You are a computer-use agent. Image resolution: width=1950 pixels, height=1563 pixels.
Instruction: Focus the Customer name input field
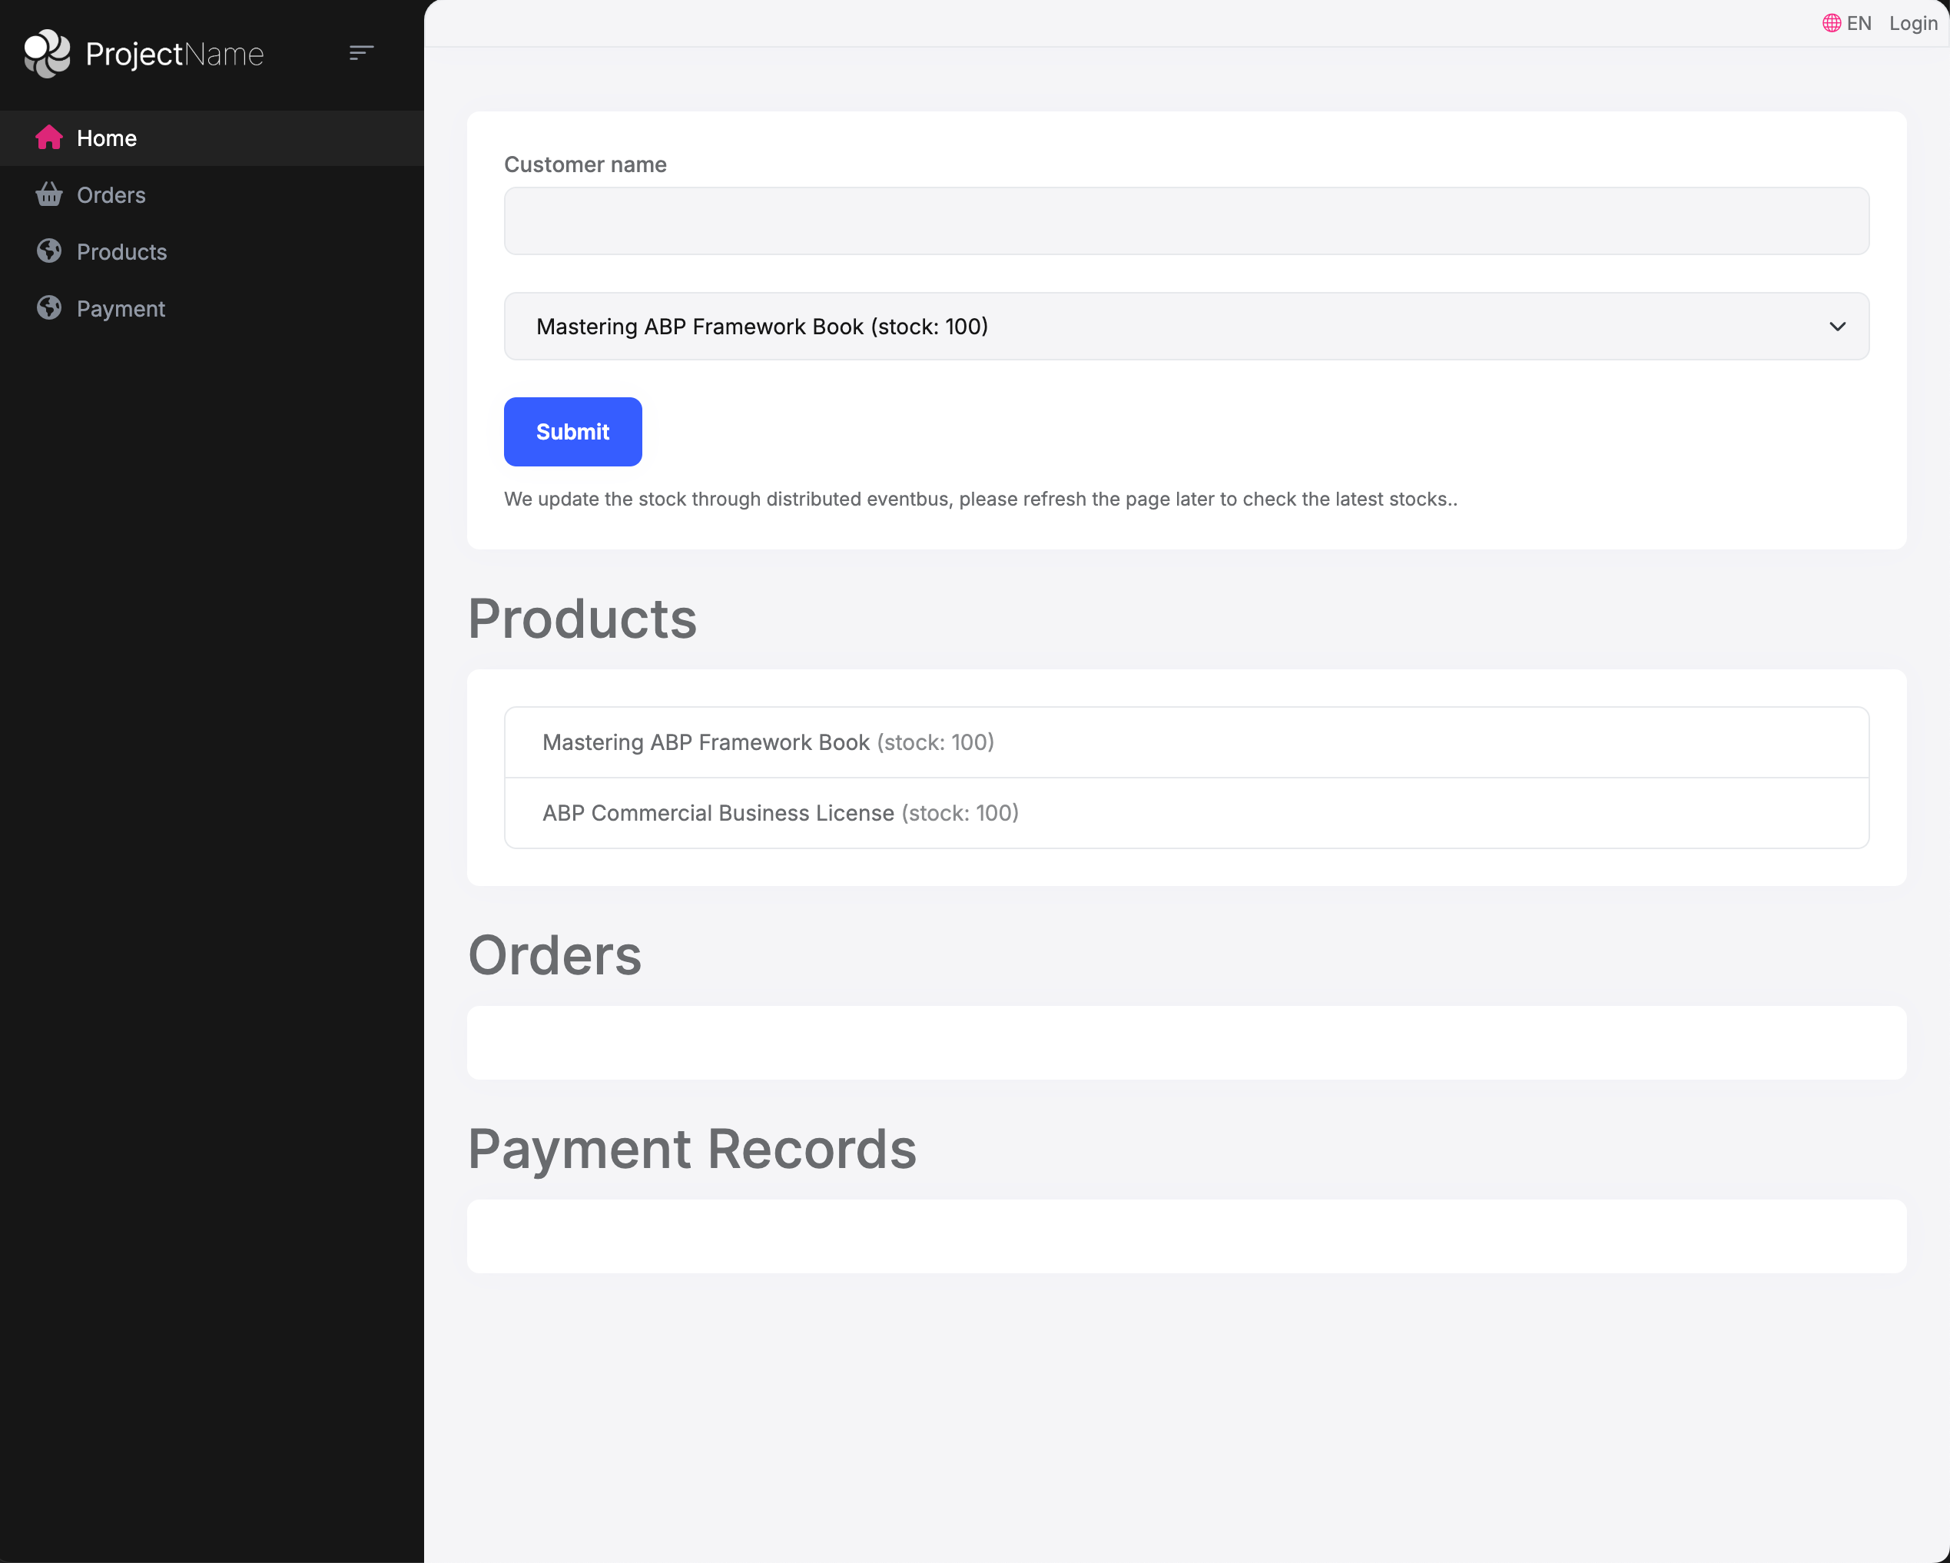(1185, 221)
